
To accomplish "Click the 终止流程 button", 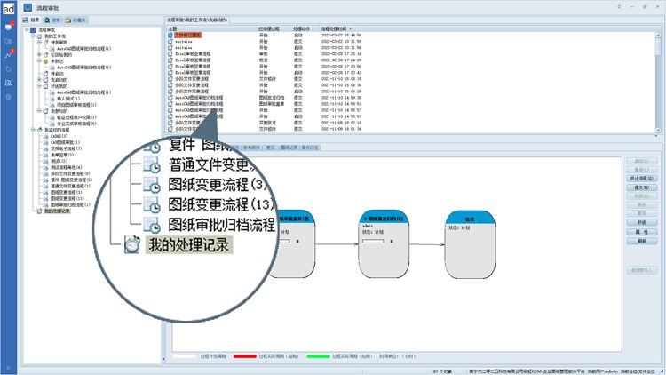I will [x=641, y=179].
